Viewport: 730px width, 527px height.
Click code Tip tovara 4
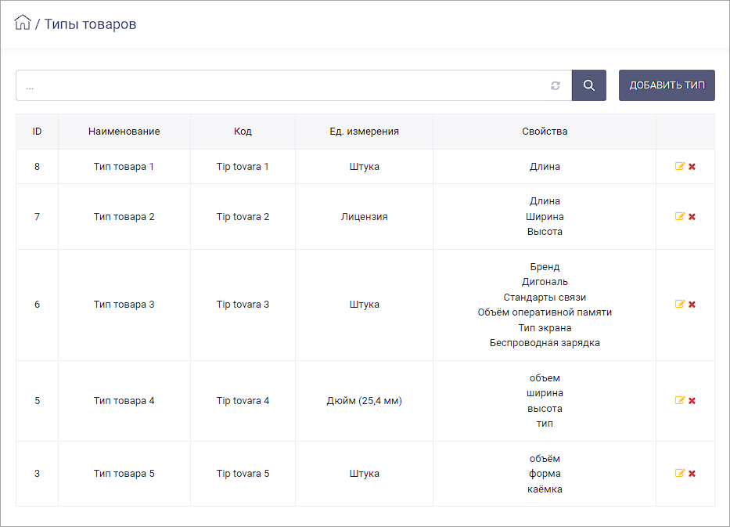pyautogui.click(x=243, y=401)
